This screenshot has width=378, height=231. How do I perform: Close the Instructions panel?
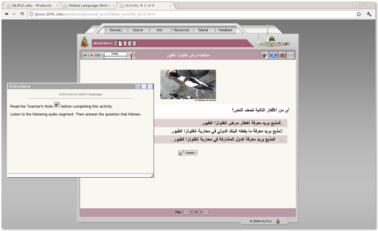[x=150, y=86]
